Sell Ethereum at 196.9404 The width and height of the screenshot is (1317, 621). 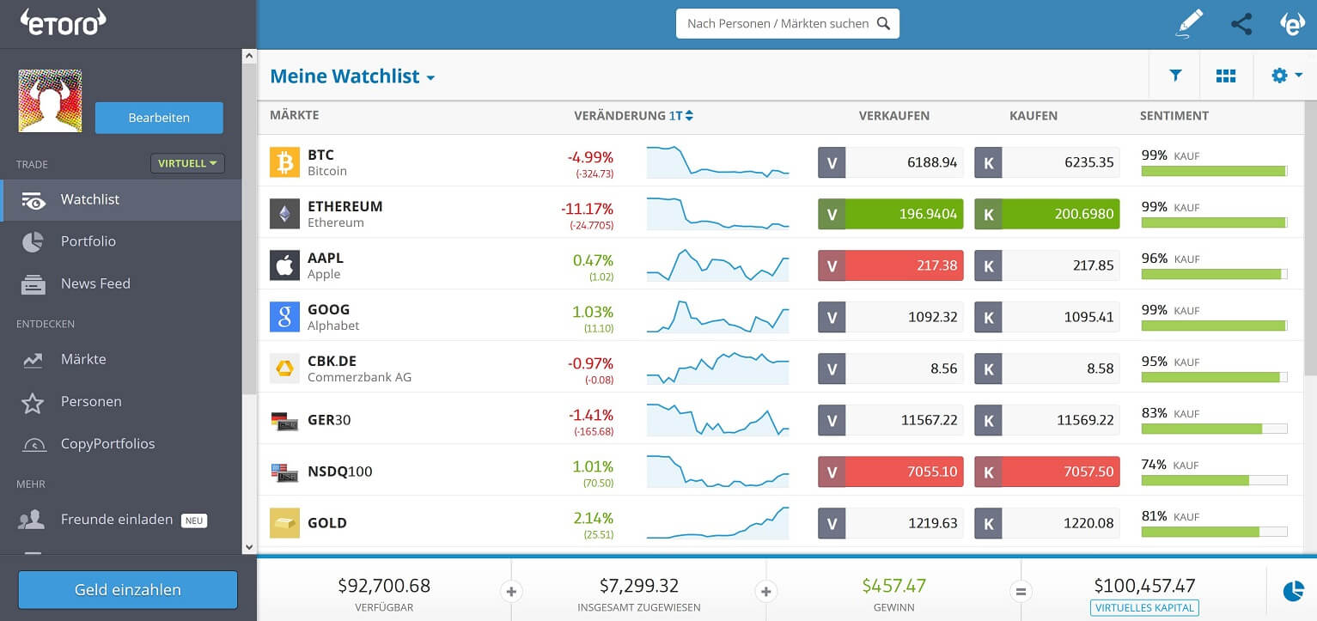[x=891, y=214]
